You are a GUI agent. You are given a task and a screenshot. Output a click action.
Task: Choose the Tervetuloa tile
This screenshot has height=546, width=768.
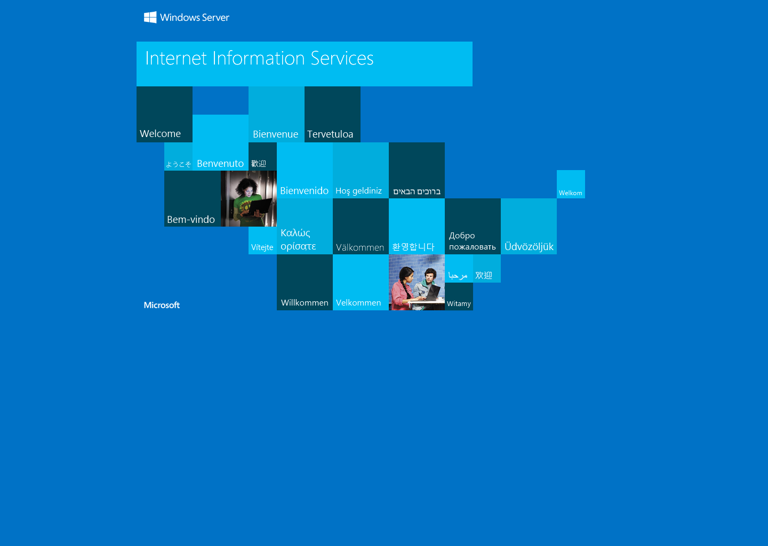click(x=332, y=114)
